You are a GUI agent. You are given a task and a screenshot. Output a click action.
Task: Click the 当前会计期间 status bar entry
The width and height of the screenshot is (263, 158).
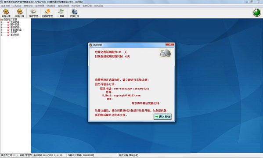point(81,155)
